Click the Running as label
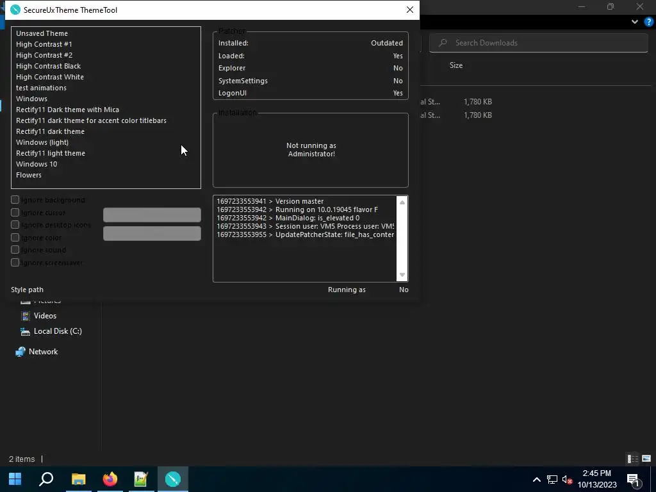The width and height of the screenshot is (656, 492). coord(347,290)
